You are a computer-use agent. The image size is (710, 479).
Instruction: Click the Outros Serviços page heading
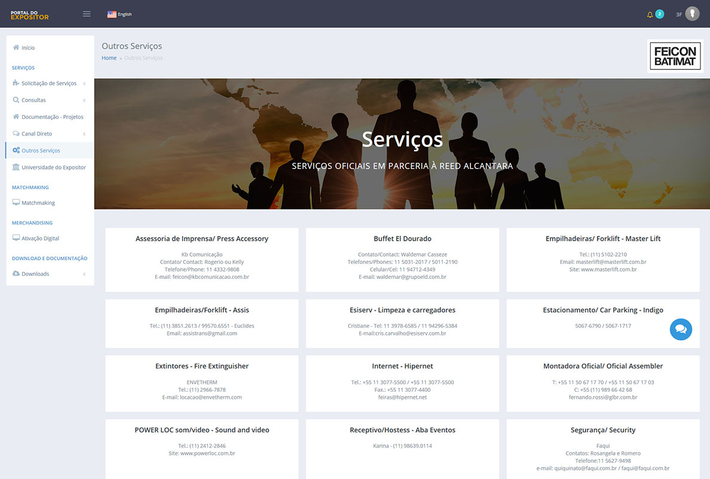[131, 46]
